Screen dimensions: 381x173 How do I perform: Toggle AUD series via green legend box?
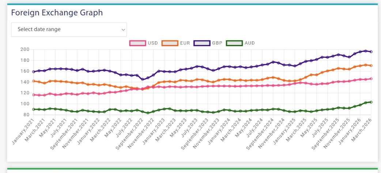pos(234,43)
